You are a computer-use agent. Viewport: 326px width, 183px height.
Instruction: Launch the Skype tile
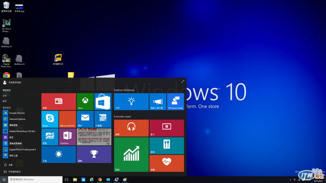50,119
